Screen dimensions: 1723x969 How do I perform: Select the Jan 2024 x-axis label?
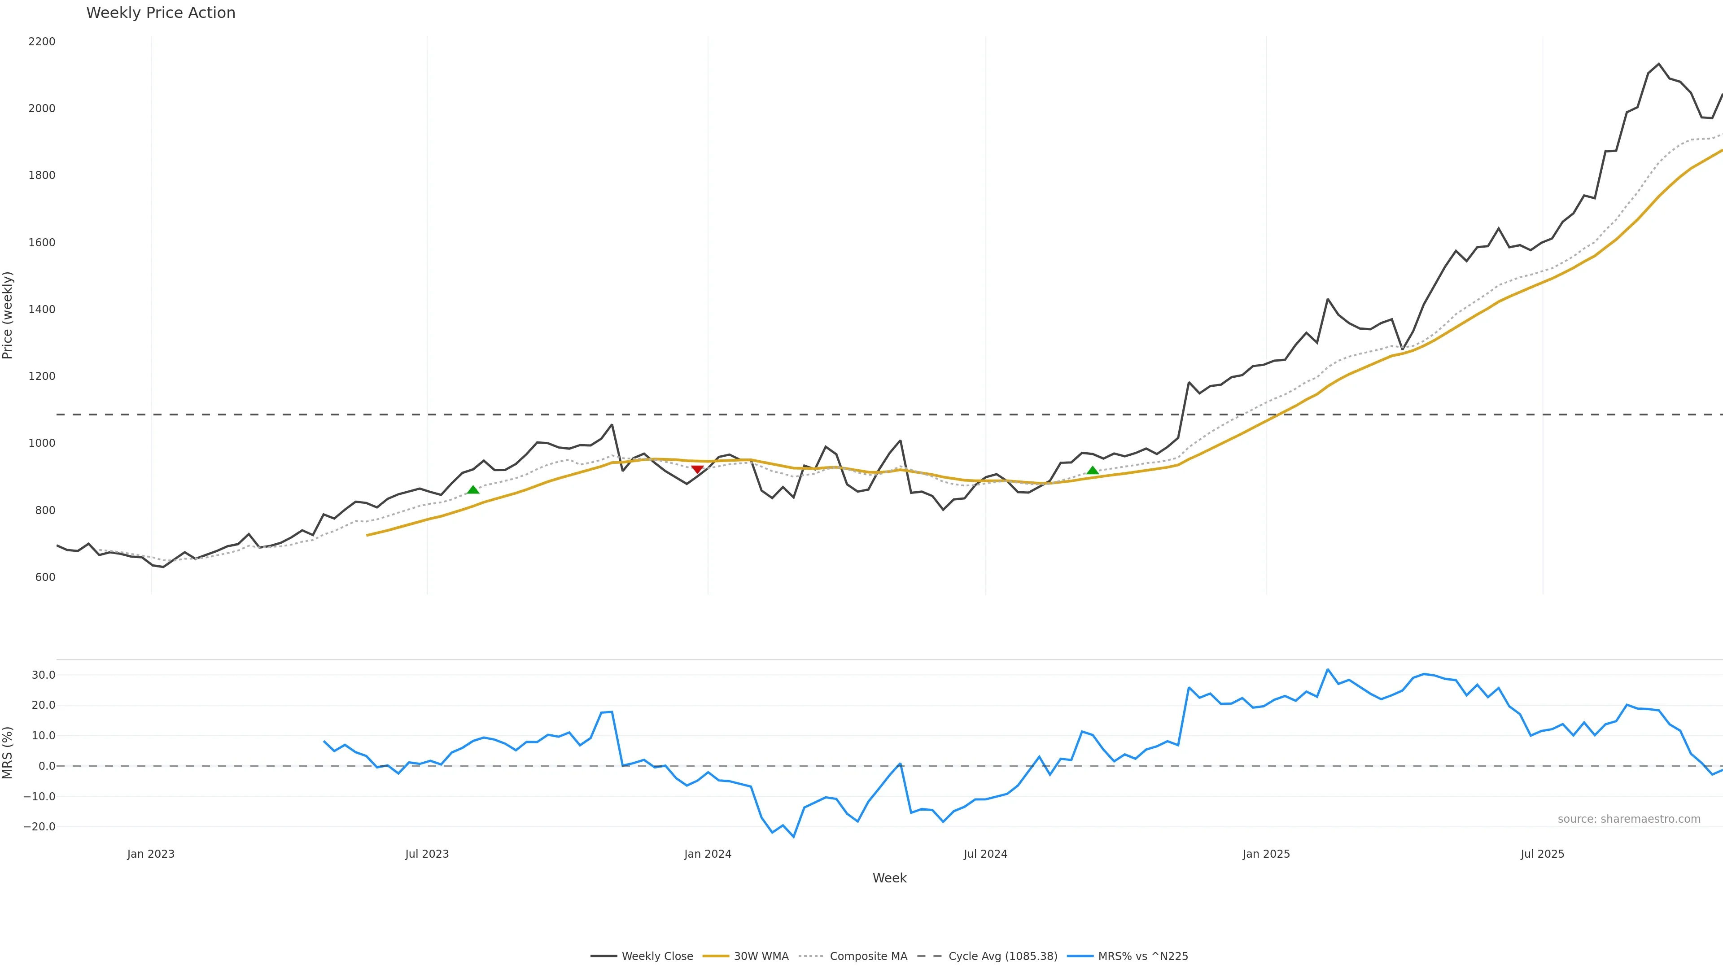pos(708,854)
